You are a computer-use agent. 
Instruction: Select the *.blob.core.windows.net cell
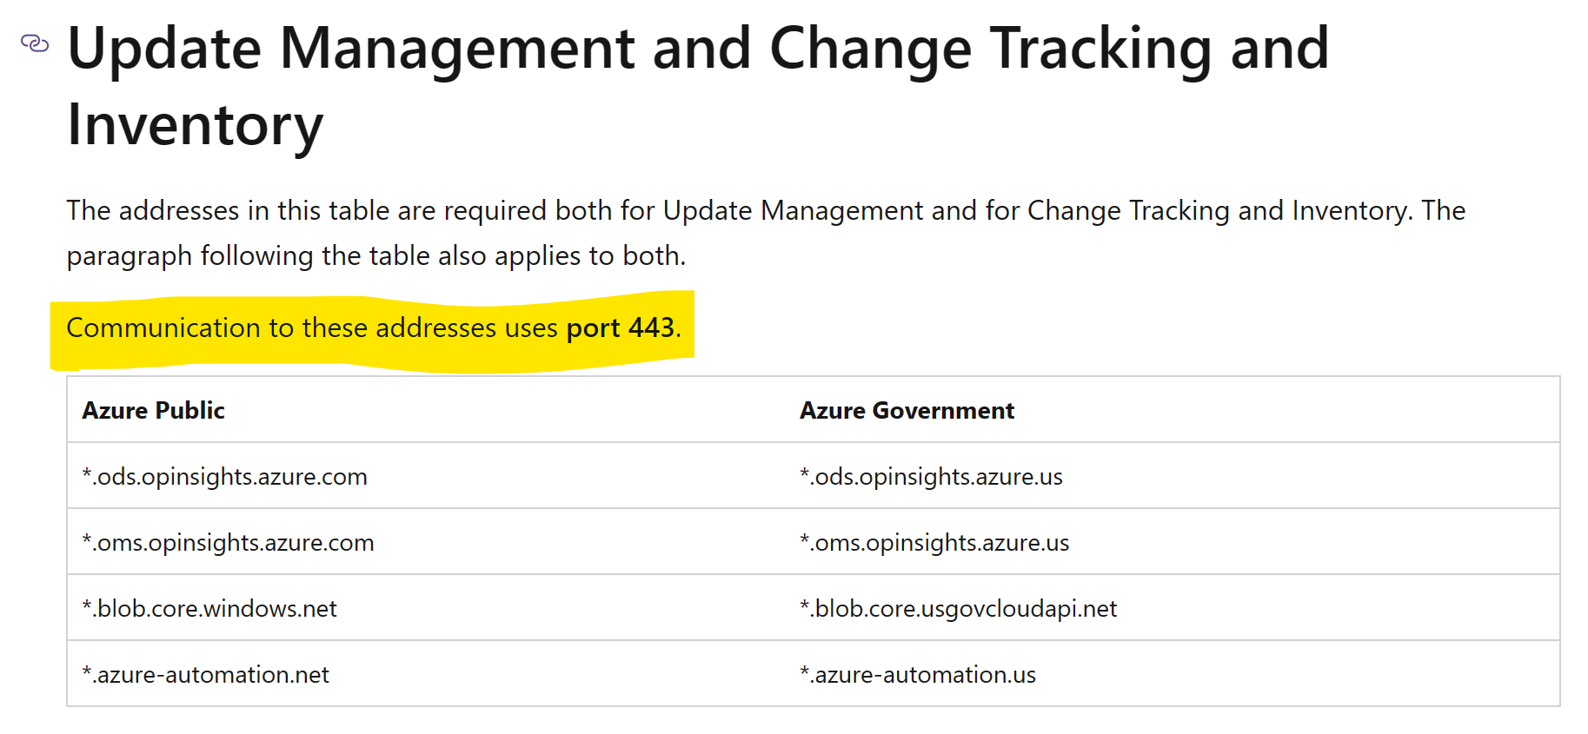click(x=426, y=608)
